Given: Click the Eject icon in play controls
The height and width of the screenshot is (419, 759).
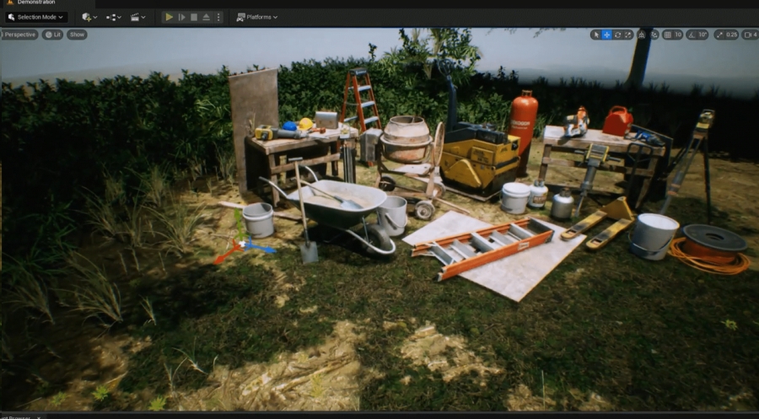Looking at the screenshot, I should [206, 17].
